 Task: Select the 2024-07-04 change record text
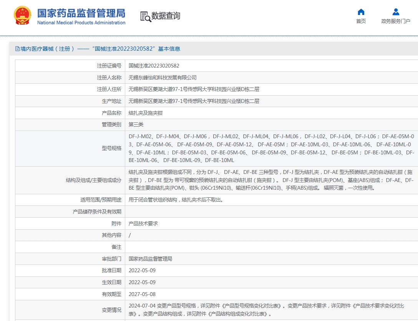[266, 310]
